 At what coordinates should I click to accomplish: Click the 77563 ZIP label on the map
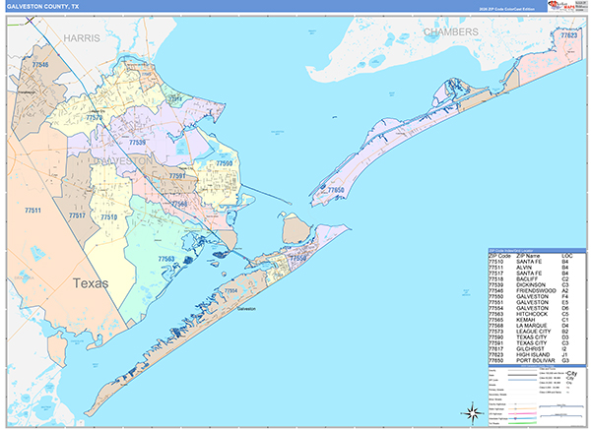(x=166, y=259)
